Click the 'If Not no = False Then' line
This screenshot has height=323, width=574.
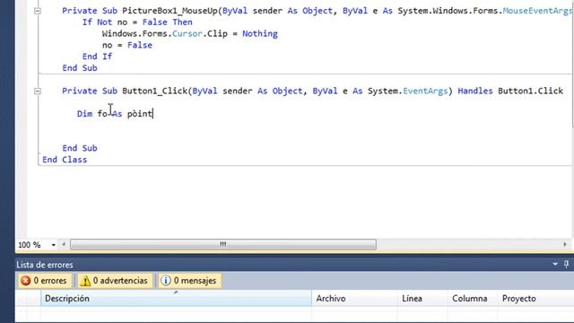pyautogui.click(x=137, y=22)
